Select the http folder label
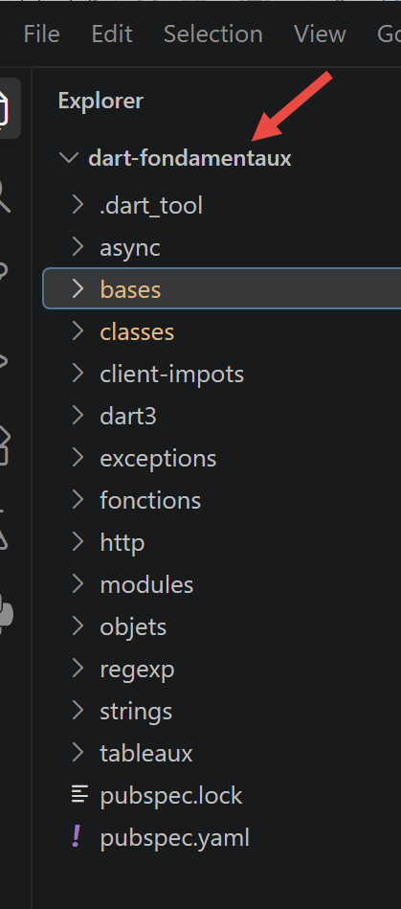401x909 pixels. [x=123, y=543]
